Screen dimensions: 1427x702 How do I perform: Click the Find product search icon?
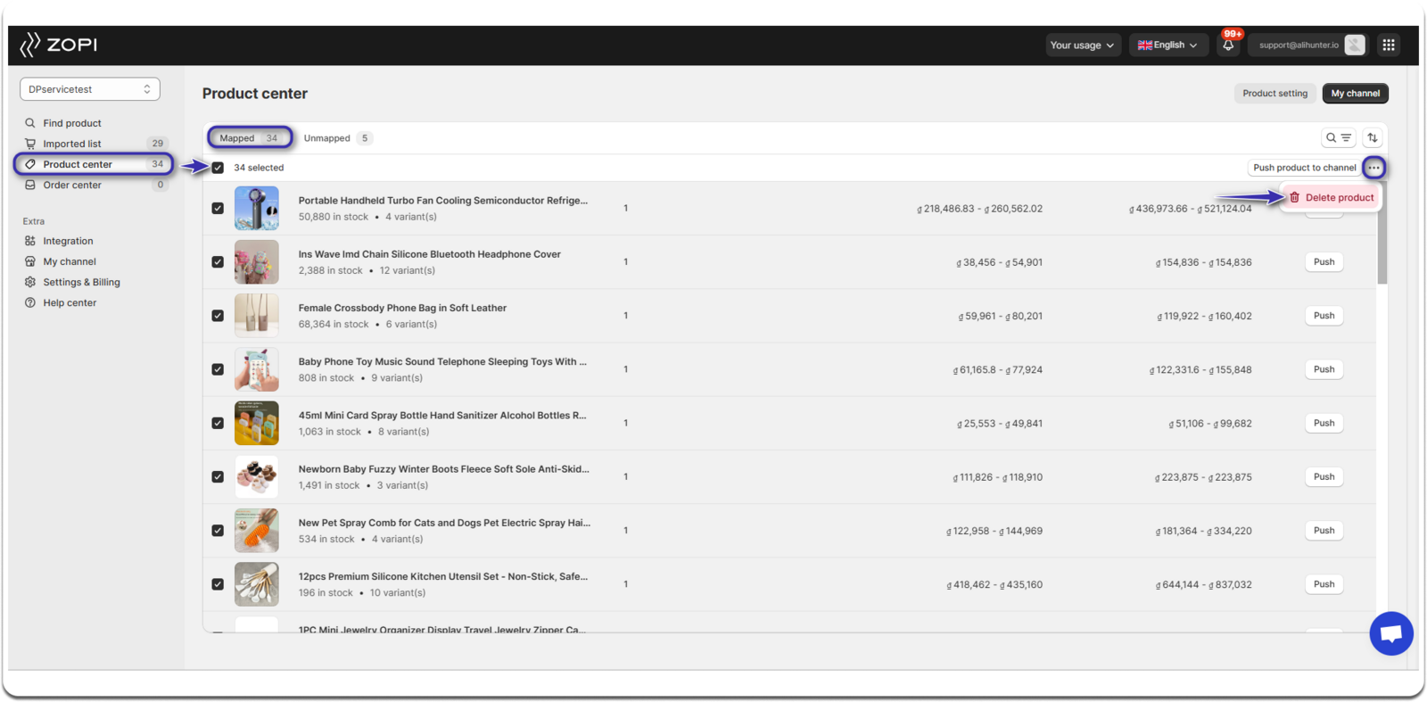30,123
